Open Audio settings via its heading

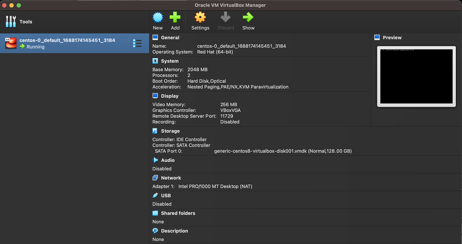click(x=168, y=160)
